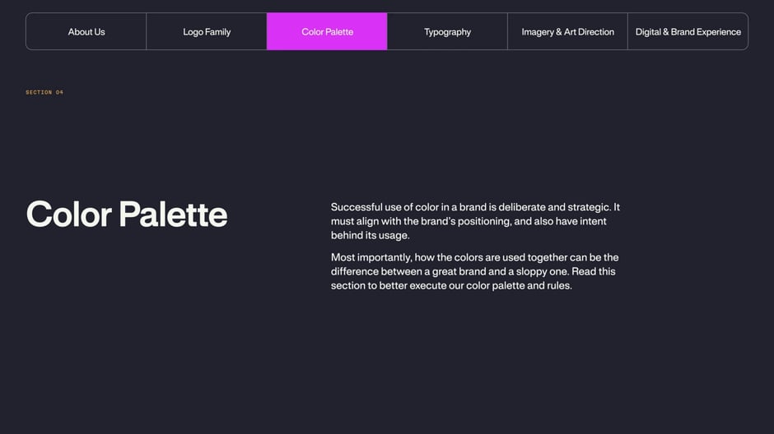This screenshot has width=774, height=434.
Task: Click the words 'Read this' in paragraph
Action: 594,271
